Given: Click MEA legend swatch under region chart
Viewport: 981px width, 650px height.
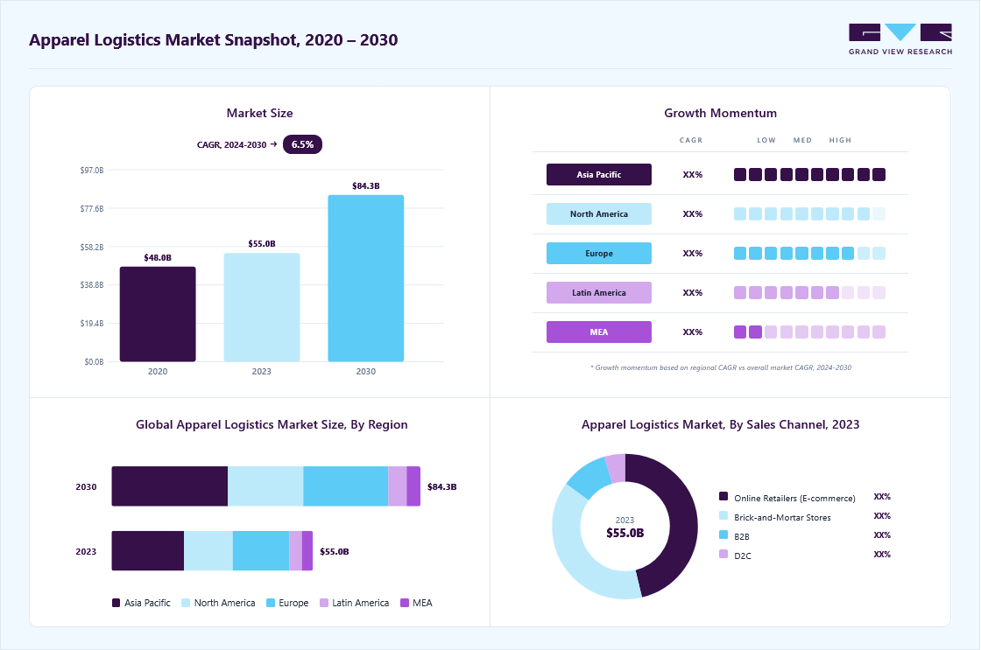Looking at the screenshot, I should [x=405, y=603].
